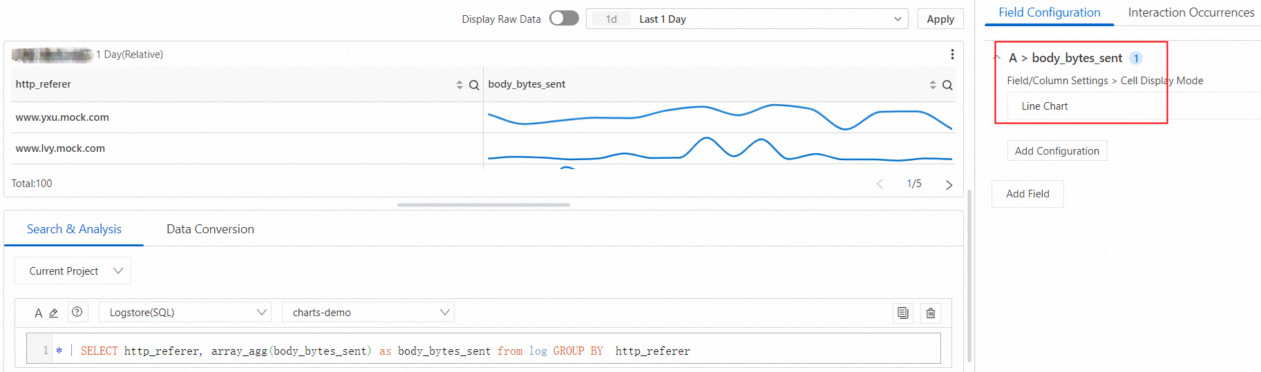The width and height of the screenshot is (1261, 372).
Task: Delete the query with trash icon
Action: point(931,313)
